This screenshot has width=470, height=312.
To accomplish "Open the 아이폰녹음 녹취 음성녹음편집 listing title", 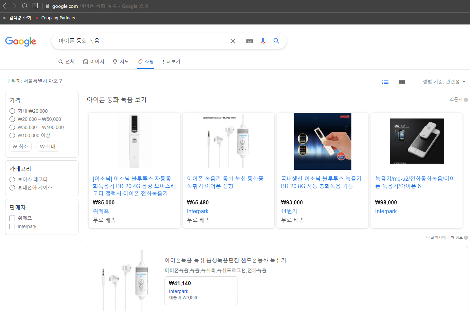I will (225, 260).
